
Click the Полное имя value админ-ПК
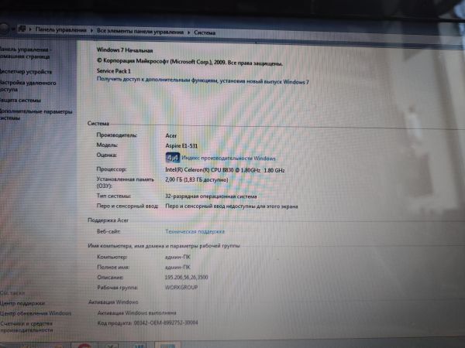point(177,267)
